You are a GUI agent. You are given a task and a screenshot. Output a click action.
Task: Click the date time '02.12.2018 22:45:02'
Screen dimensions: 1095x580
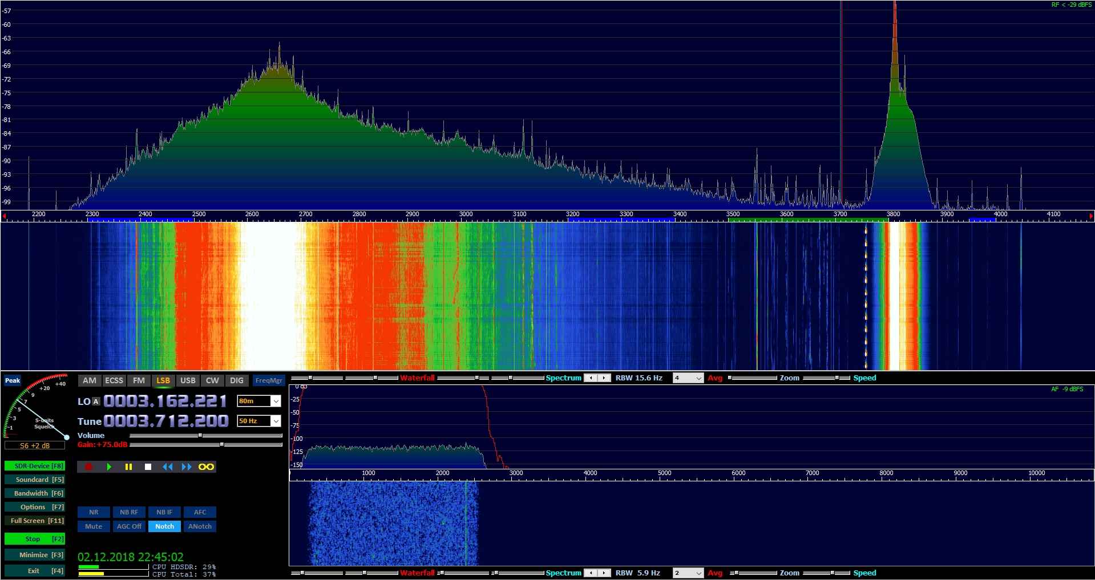tap(131, 557)
